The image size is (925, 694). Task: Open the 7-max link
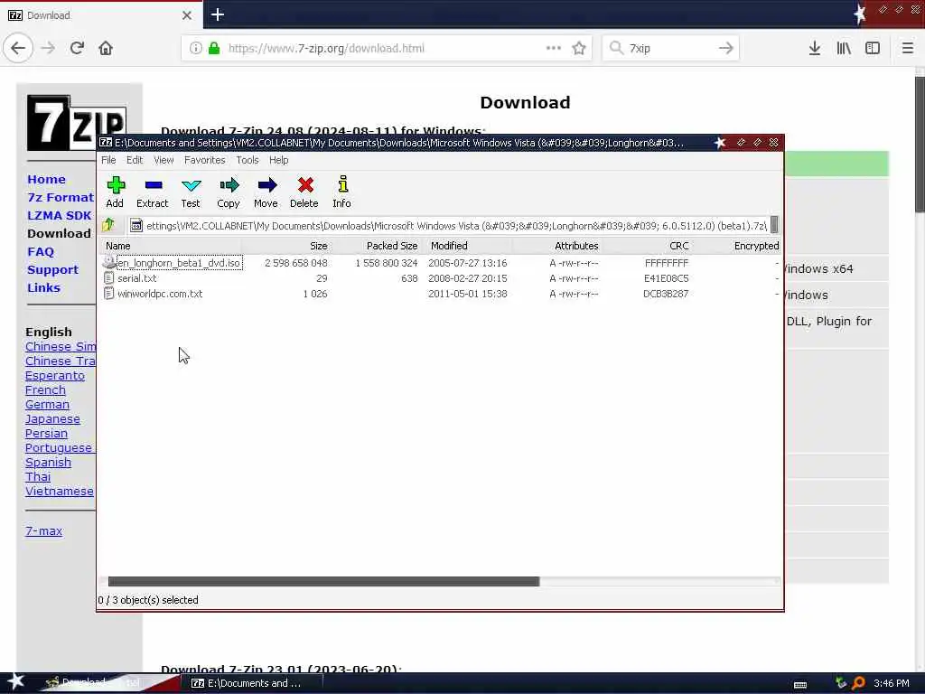click(43, 530)
